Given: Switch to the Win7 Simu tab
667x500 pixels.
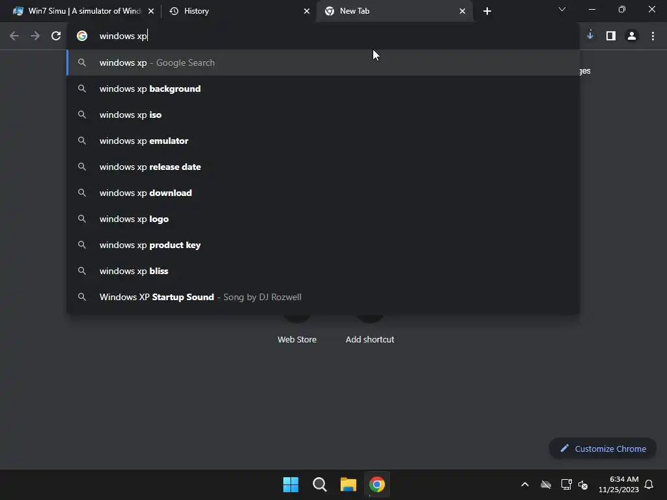Looking at the screenshot, I should [83, 11].
